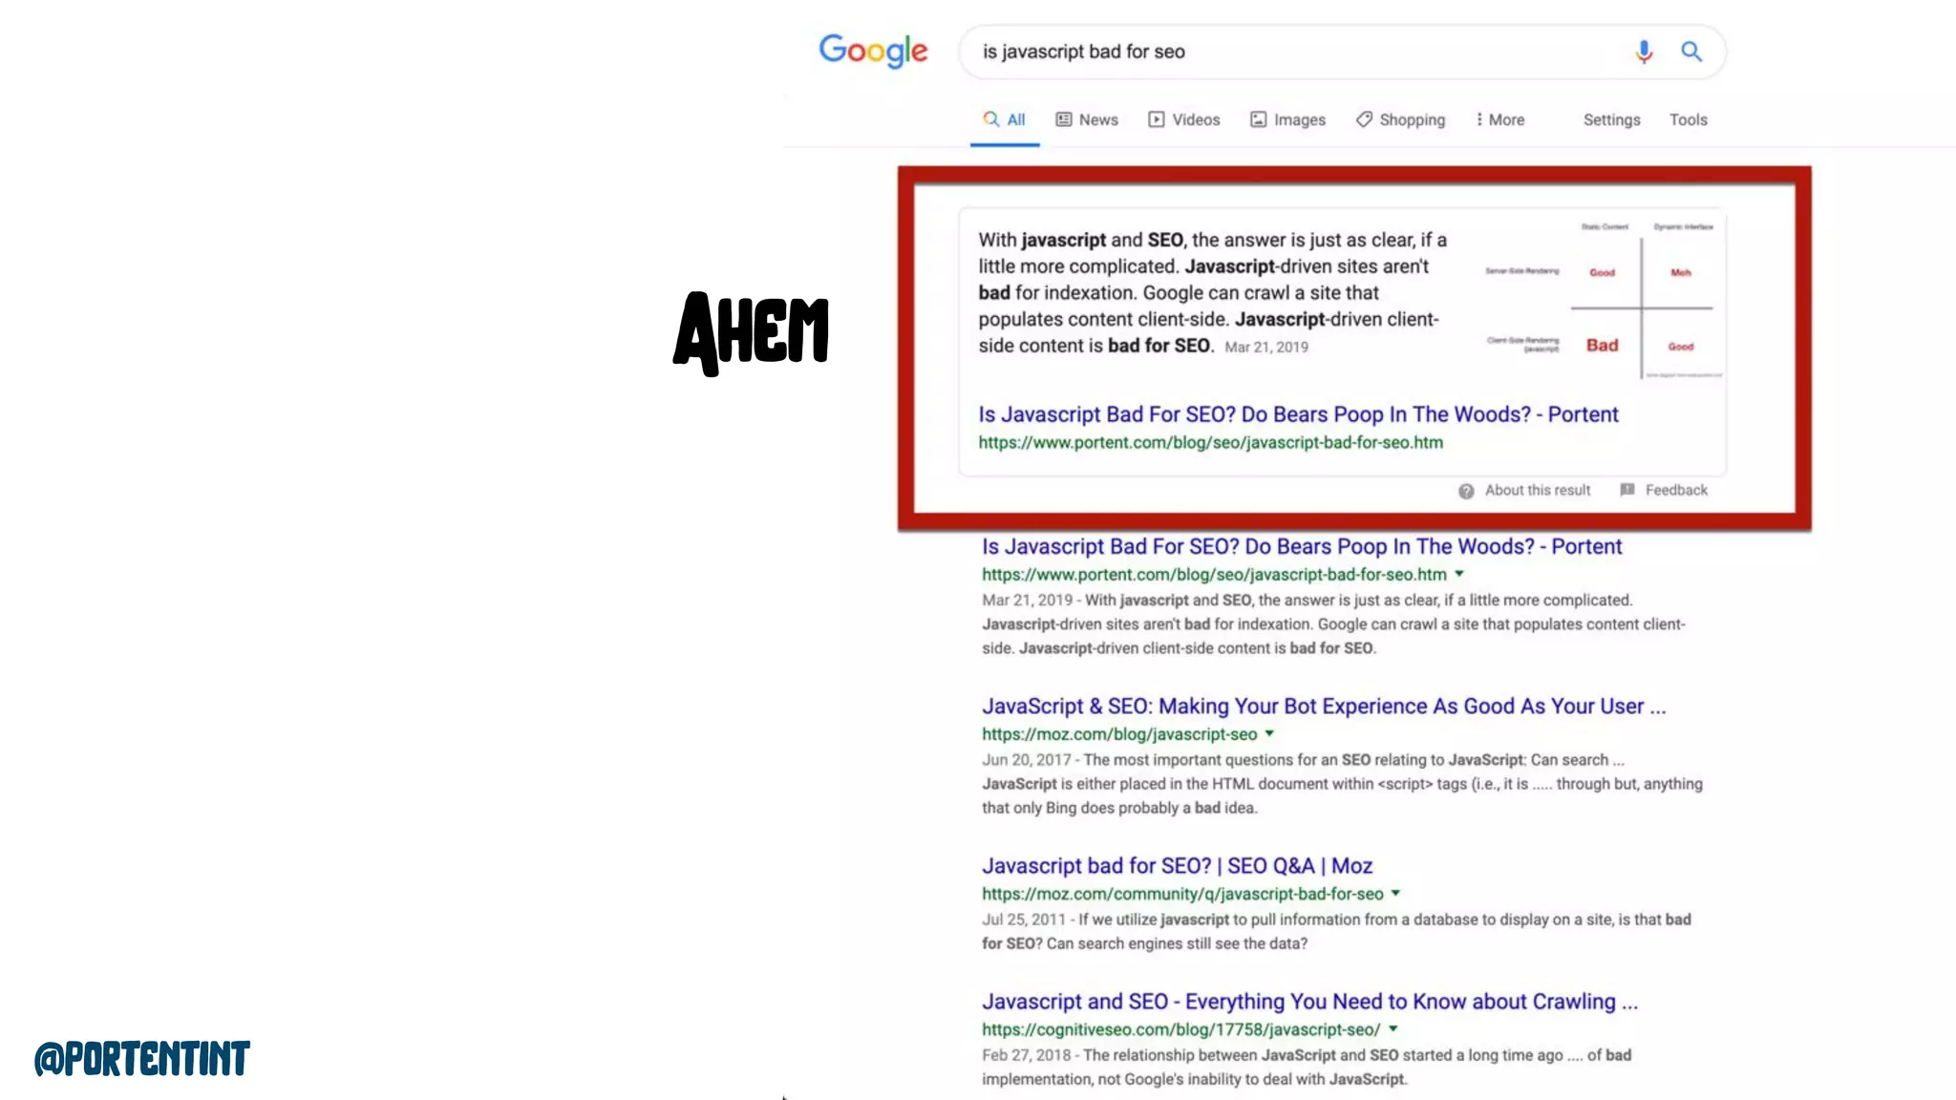Open the Tools menu
The height and width of the screenshot is (1100, 1956).
1688,119
